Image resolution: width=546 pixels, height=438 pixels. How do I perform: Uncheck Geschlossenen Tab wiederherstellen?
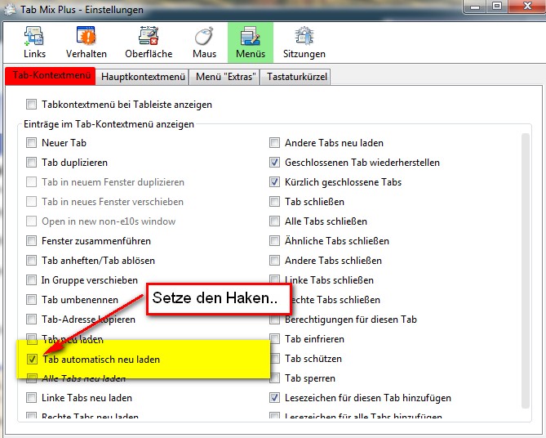pos(274,162)
